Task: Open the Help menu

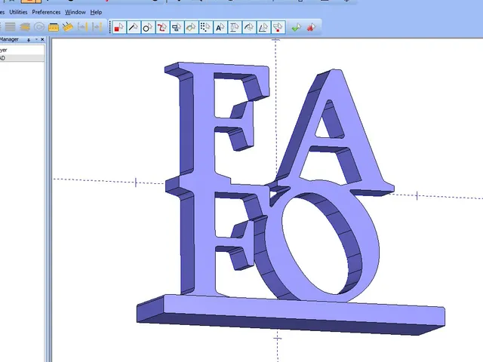Action: click(96, 12)
